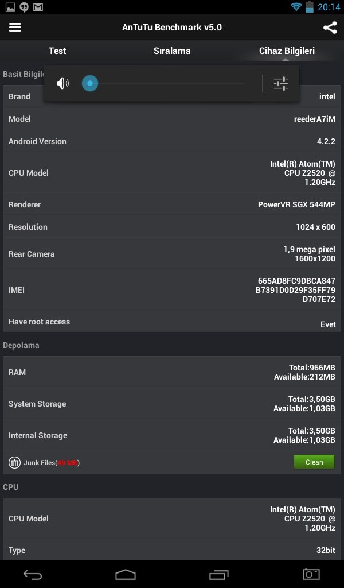Image resolution: width=344 pixels, height=588 pixels.
Task: Click the green Clean button
Action: tap(314, 462)
